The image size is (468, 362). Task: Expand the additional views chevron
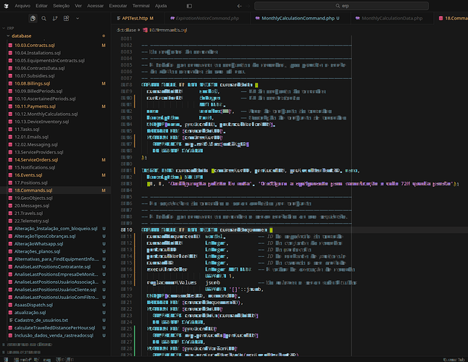[x=78, y=18]
